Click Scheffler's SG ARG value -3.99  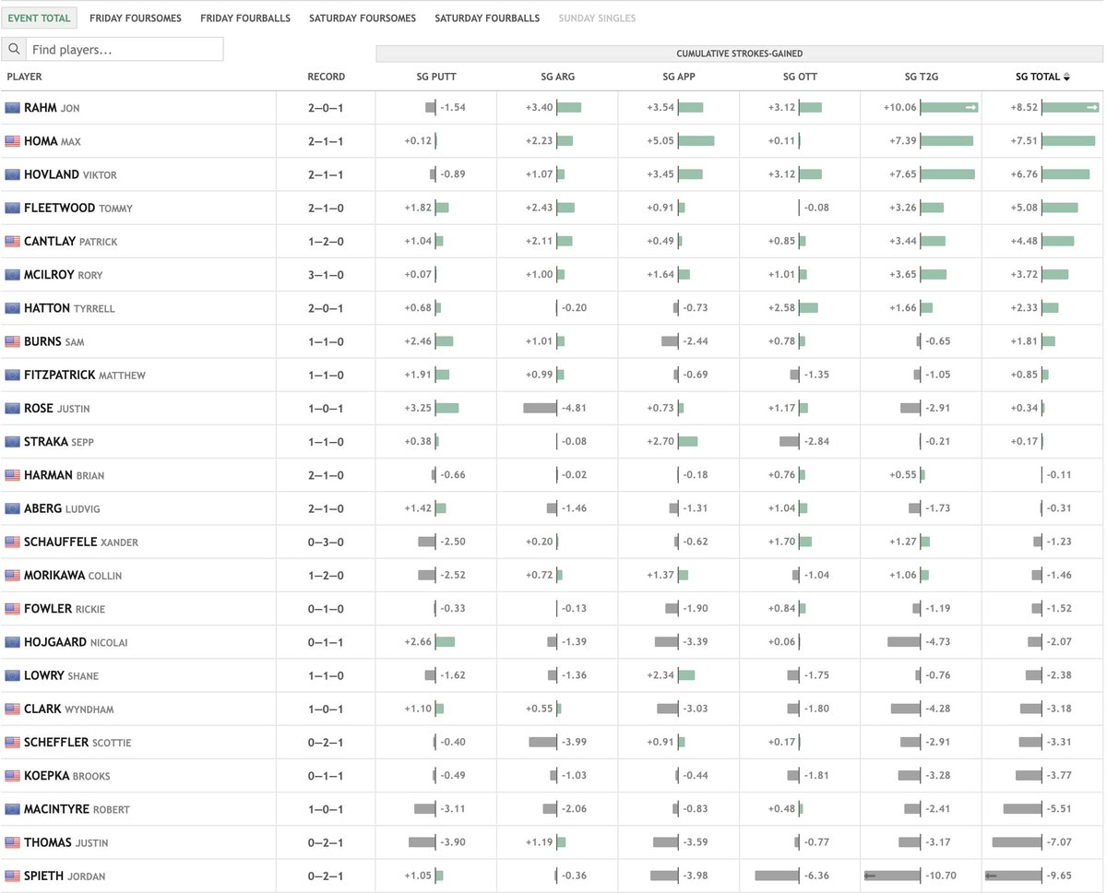574,742
